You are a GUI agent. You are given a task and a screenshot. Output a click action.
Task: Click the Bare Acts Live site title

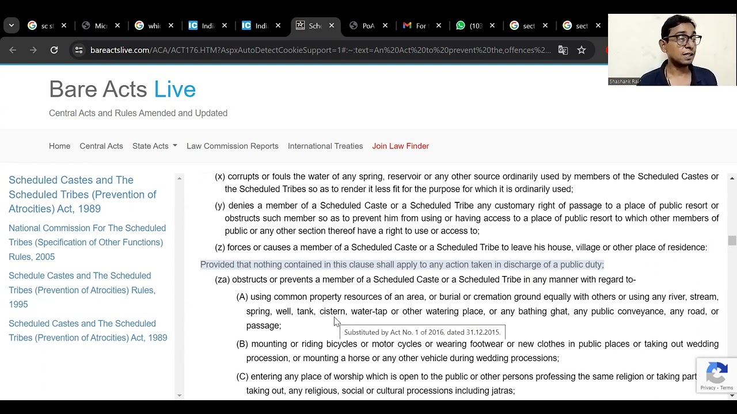[x=122, y=89]
